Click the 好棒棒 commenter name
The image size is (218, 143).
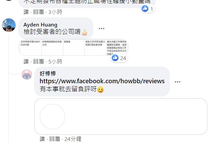(48, 74)
